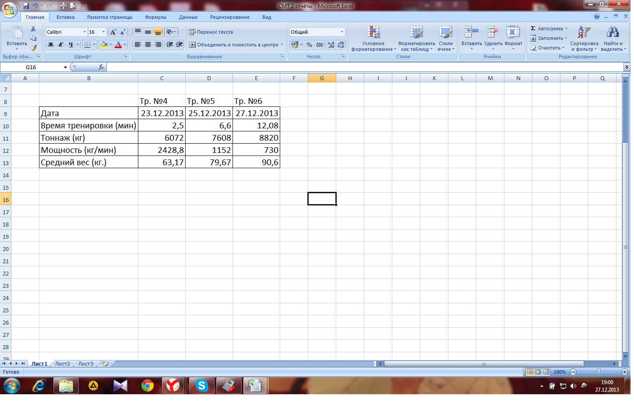This screenshot has width=634, height=403.
Task: Open Сортировка и фильтр tool
Action: [x=584, y=39]
